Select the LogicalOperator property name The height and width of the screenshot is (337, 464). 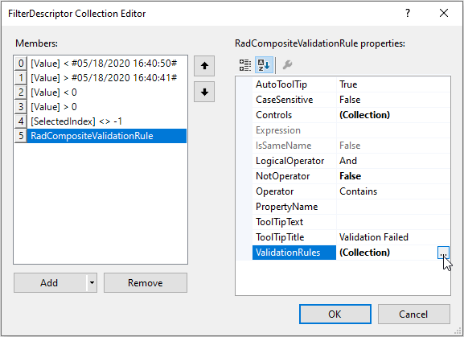click(289, 161)
